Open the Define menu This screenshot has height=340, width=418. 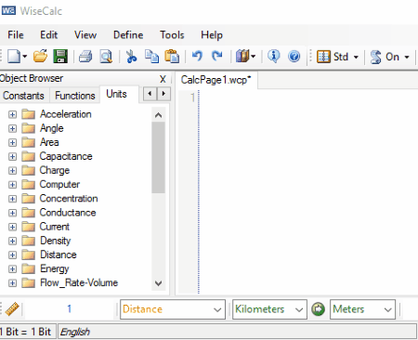pos(128,34)
